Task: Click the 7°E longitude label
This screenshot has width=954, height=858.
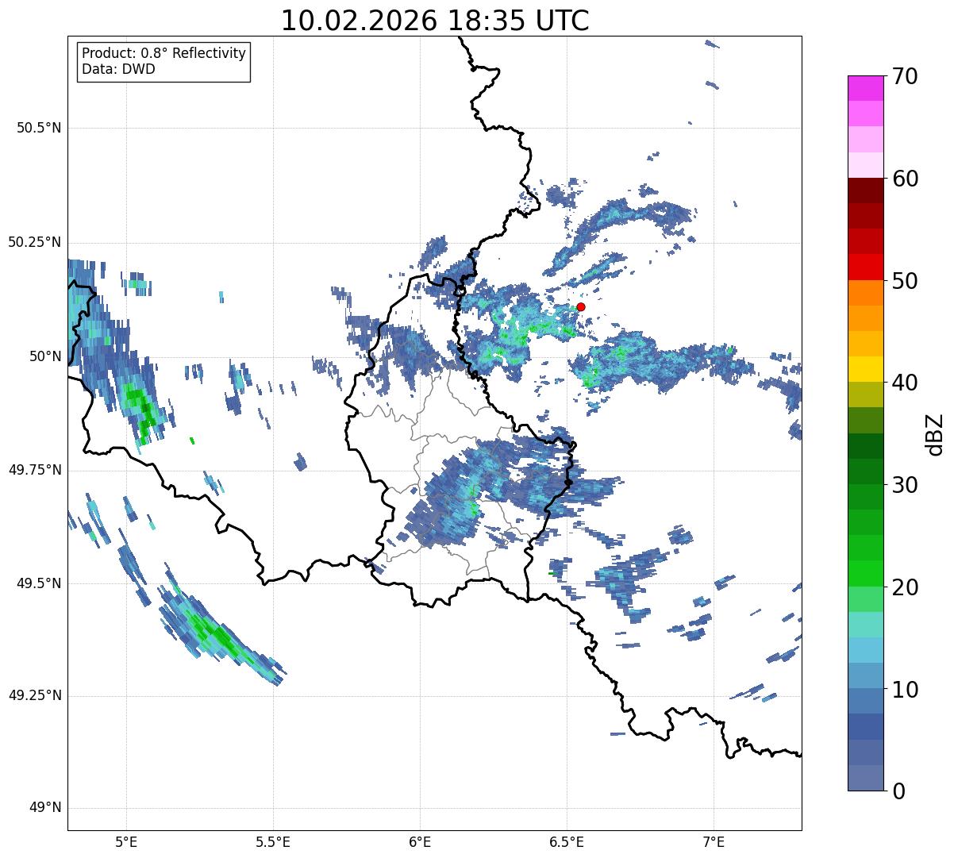Action: [x=714, y=842]
